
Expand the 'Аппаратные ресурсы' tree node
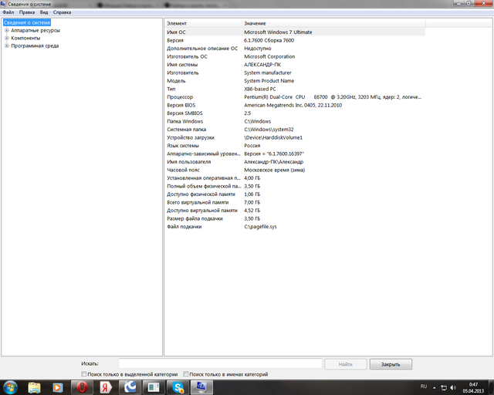7,31
